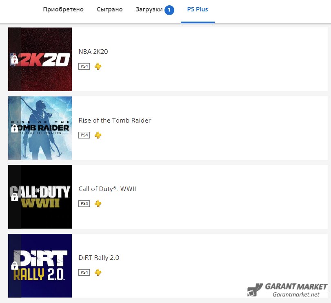Open the Call of Duty WWII cover thumbnail

40,197
